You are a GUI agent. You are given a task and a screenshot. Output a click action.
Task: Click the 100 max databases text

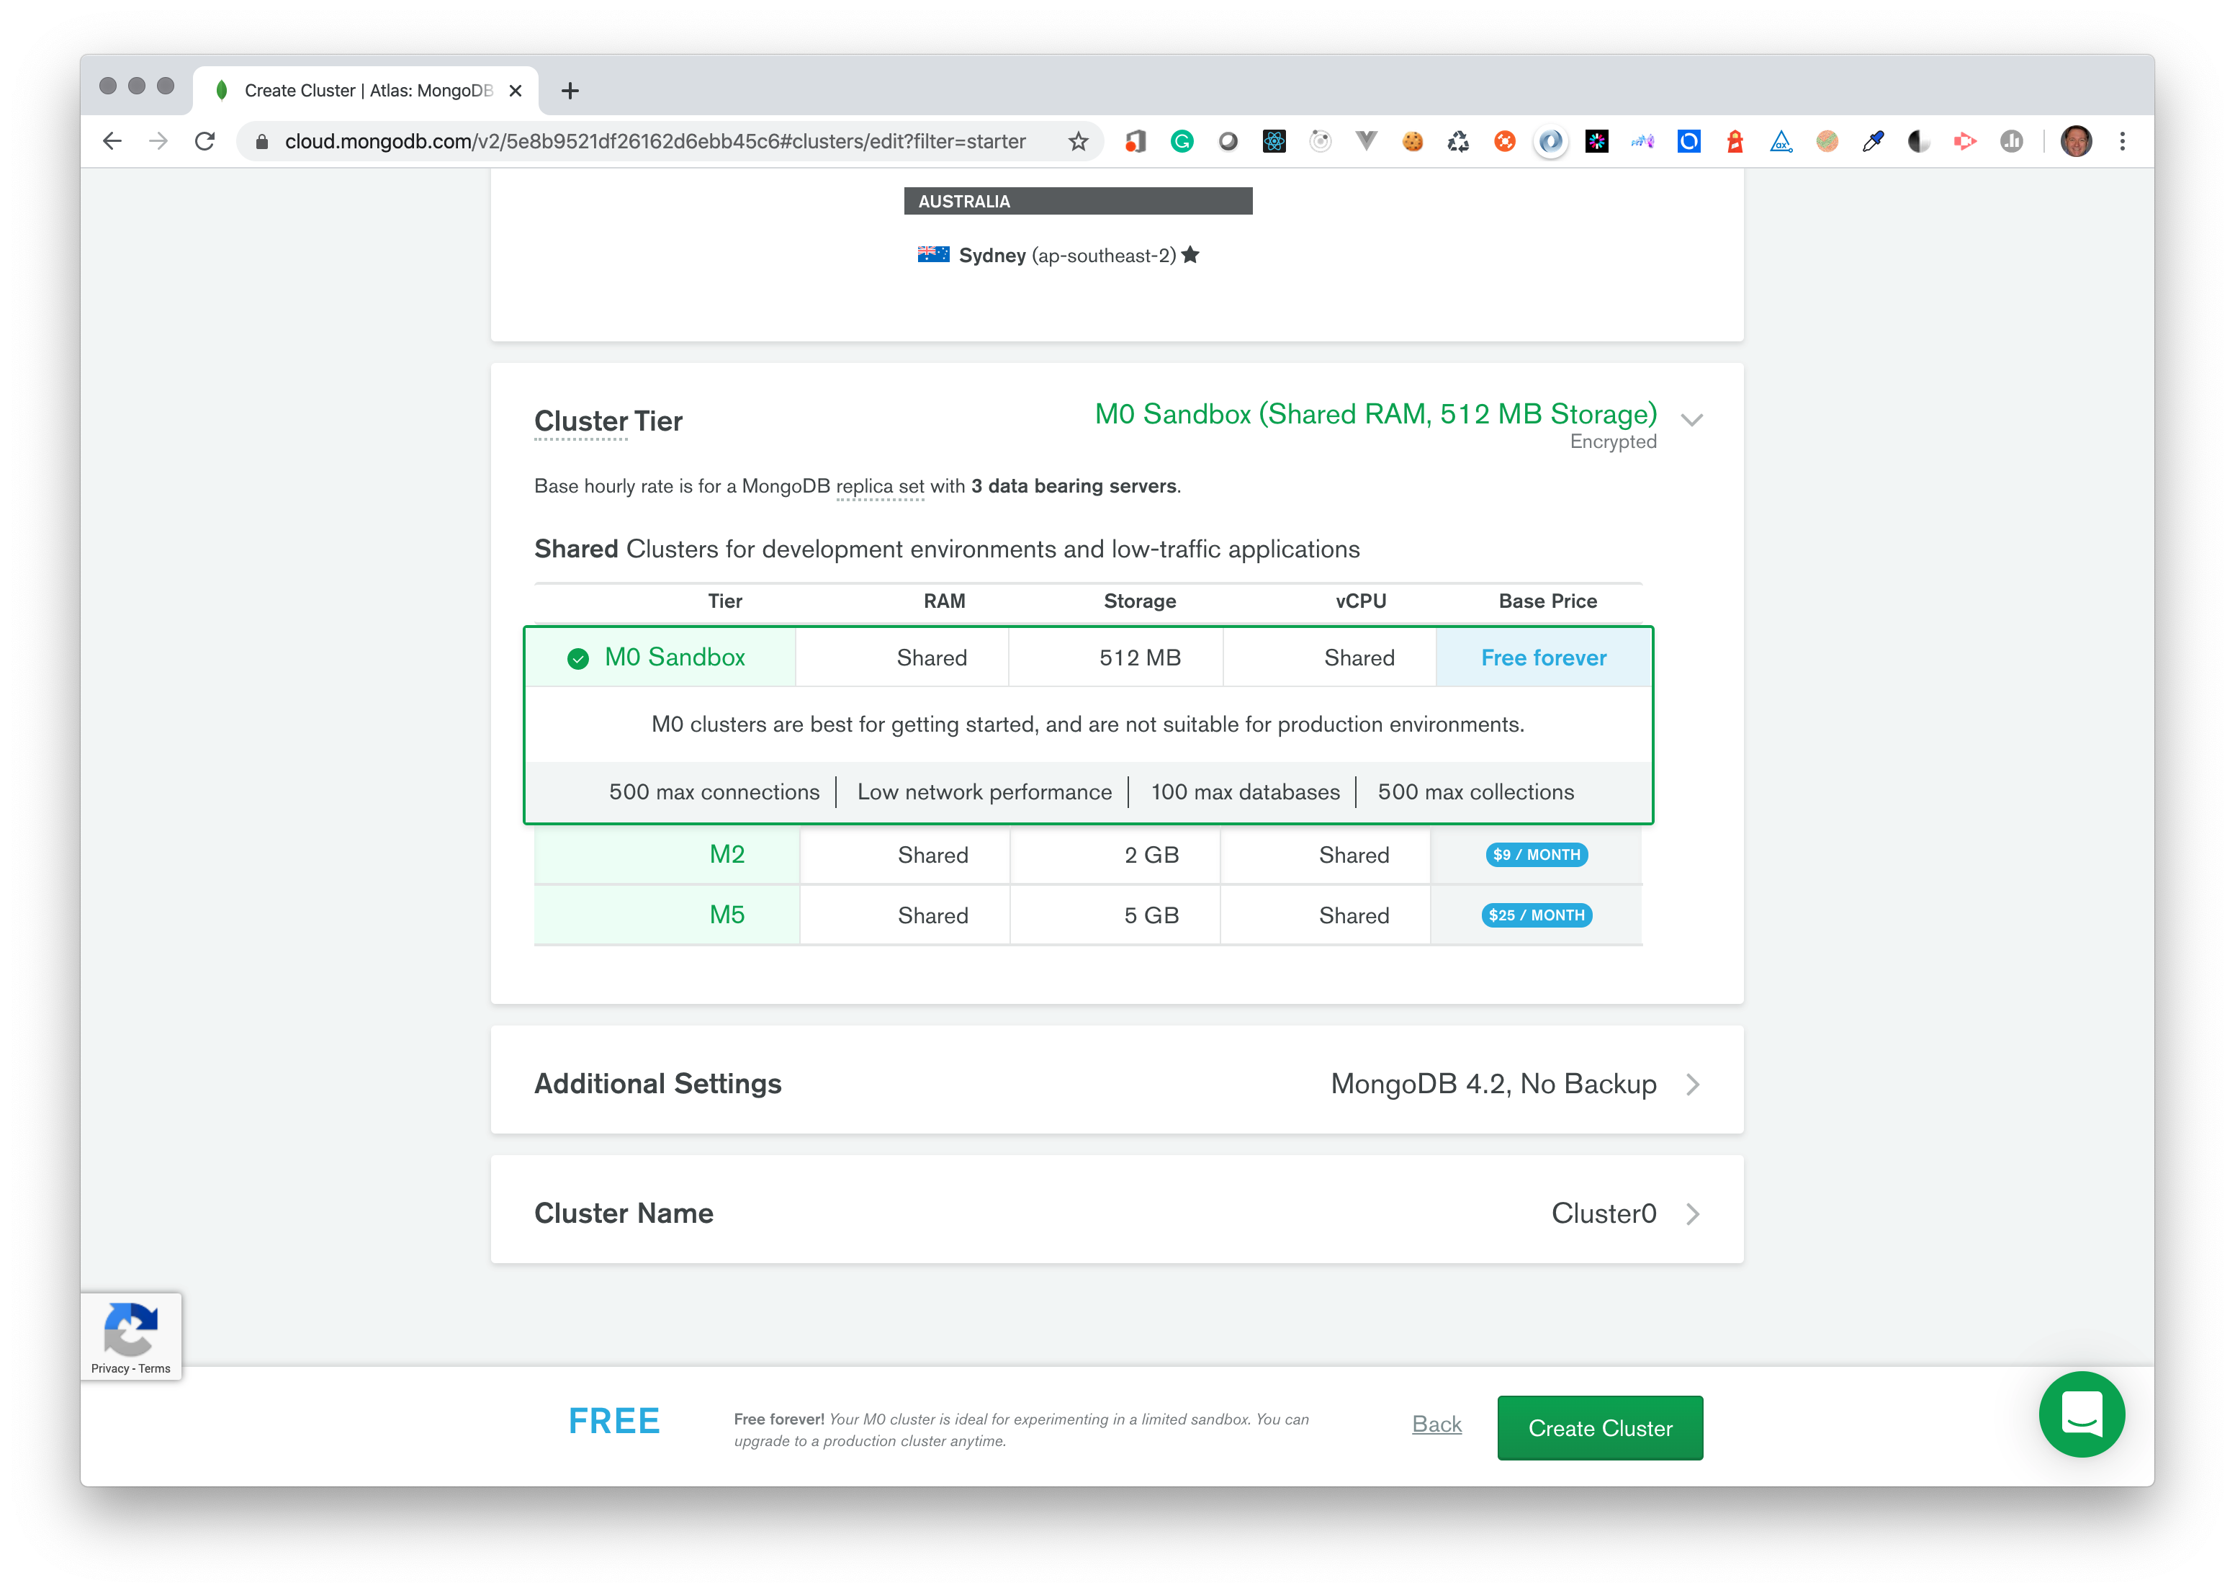click(1244, 791)
